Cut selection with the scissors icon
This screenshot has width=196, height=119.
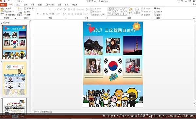7,8
